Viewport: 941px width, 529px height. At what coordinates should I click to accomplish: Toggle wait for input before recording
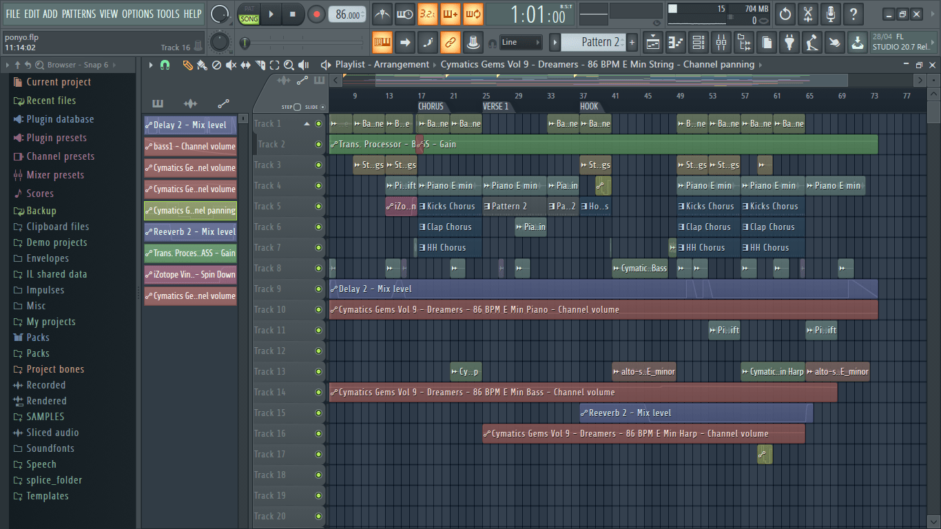404,14
